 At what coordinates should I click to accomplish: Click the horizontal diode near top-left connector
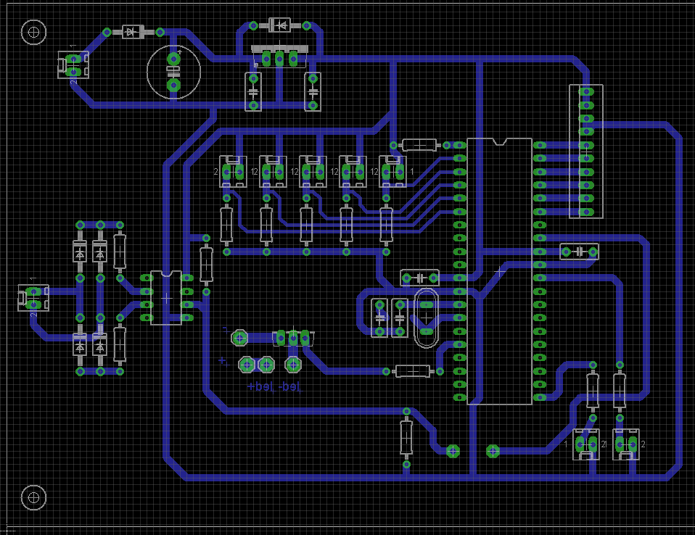[133, 32]
